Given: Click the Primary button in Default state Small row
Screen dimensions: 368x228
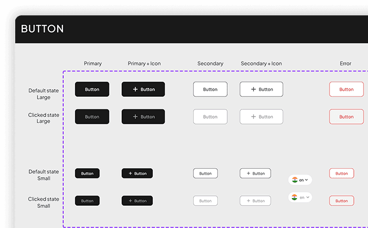Looking at the screenshot, I should 88,174.
